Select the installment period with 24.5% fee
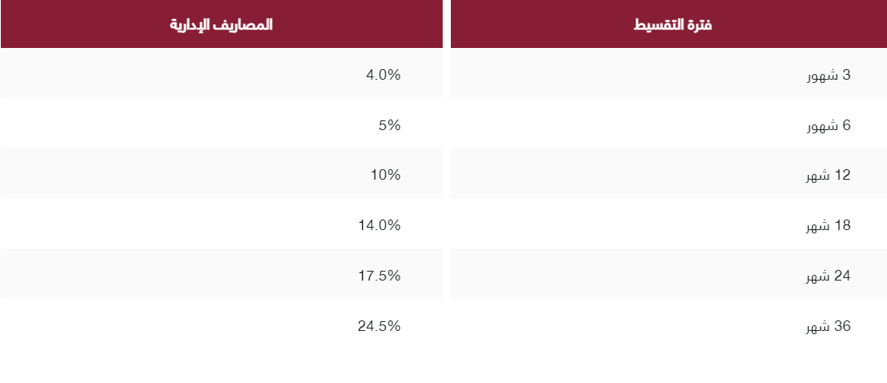This screenshot has height=383, width=887. point(828,327)
